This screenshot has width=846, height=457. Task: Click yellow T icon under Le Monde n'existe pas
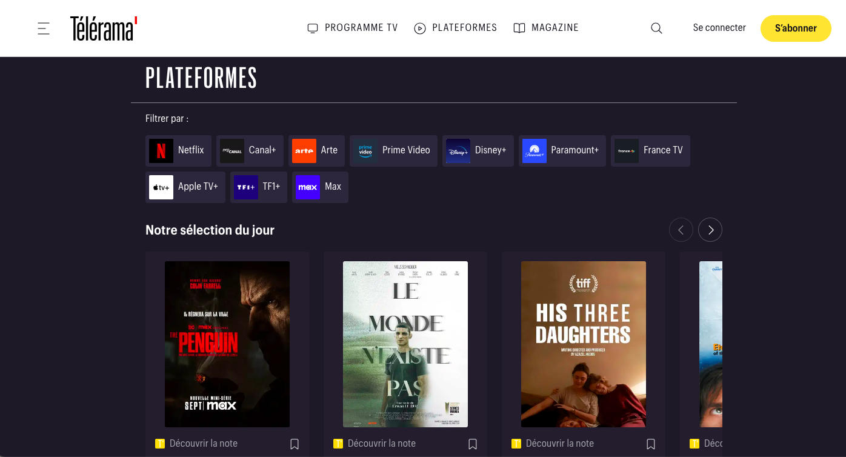[x=338, y=444]
